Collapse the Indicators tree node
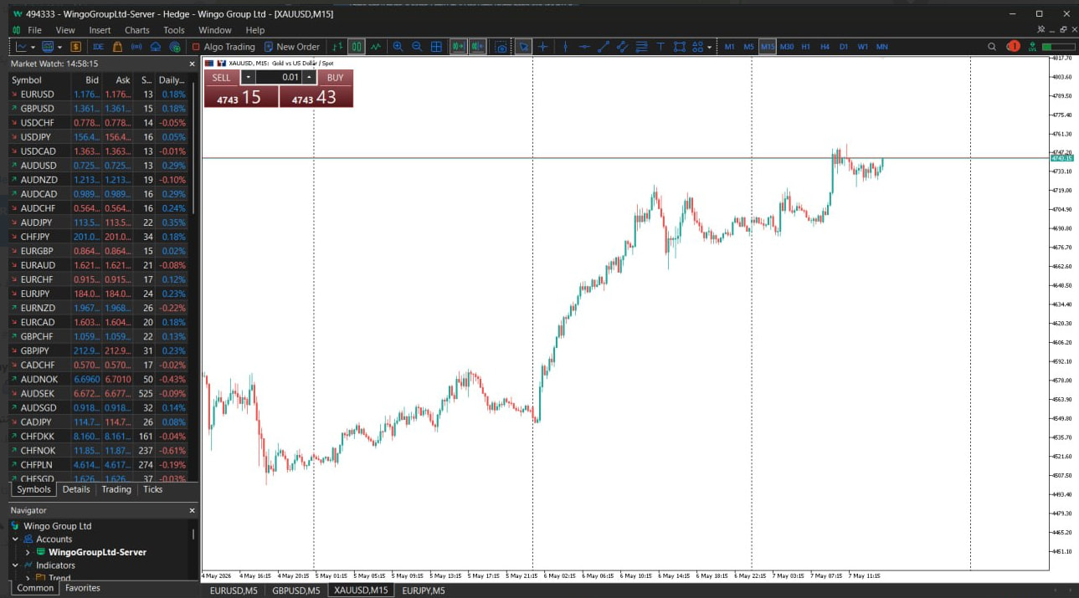Screen dimensions: 1079x598 click(15, 565)
